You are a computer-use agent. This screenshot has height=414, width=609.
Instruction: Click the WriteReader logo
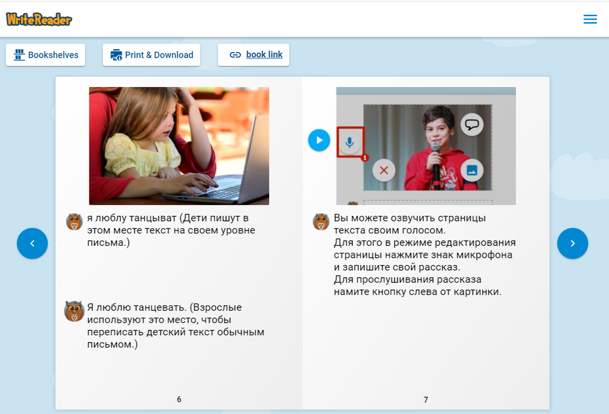pyautogui.click(x=39, y=19)
